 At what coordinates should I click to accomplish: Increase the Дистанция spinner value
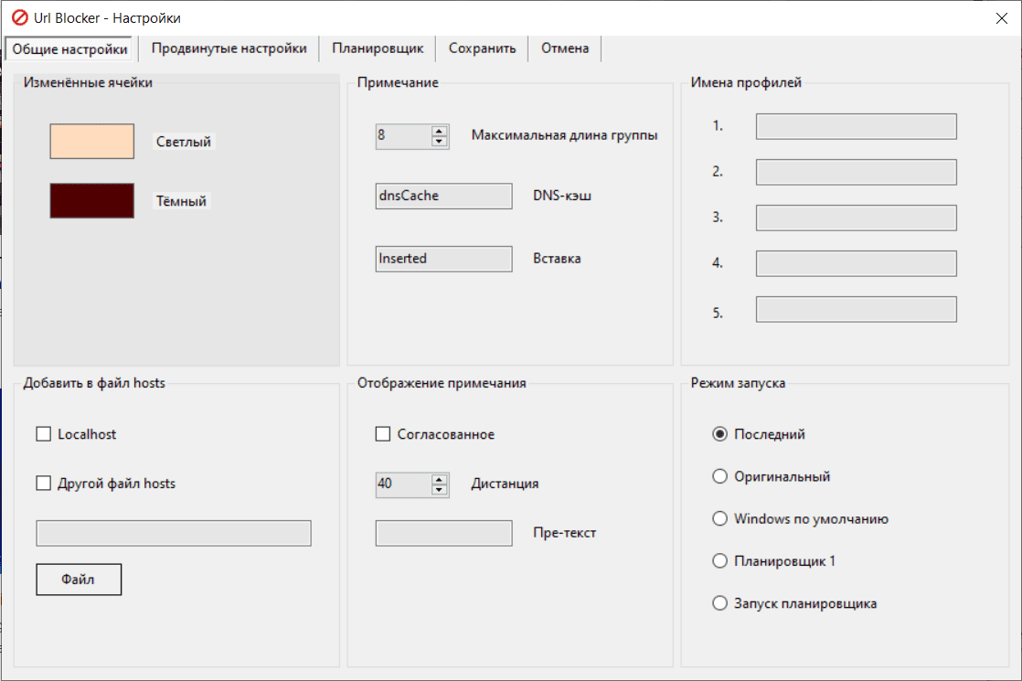[x=440, y=479]
